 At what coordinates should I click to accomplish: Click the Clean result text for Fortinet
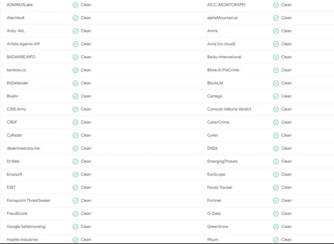click(x=286, y=200)
